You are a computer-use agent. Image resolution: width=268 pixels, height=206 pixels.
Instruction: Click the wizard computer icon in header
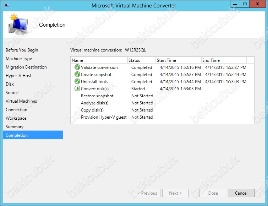click(18, 25)
